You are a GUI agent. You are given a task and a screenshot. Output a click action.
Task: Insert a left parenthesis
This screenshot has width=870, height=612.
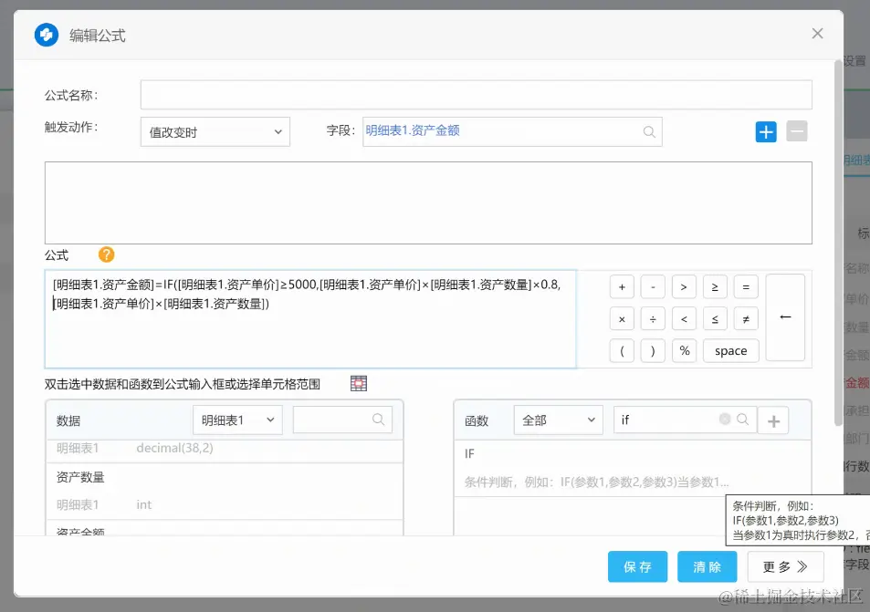coord(622,351)
